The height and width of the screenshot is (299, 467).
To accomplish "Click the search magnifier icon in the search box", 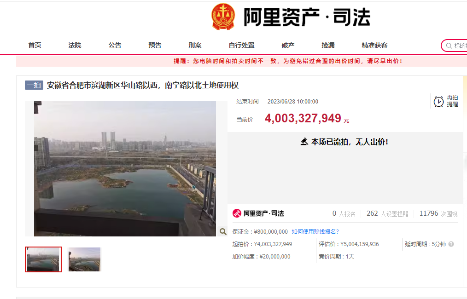I will pos(448,46).
